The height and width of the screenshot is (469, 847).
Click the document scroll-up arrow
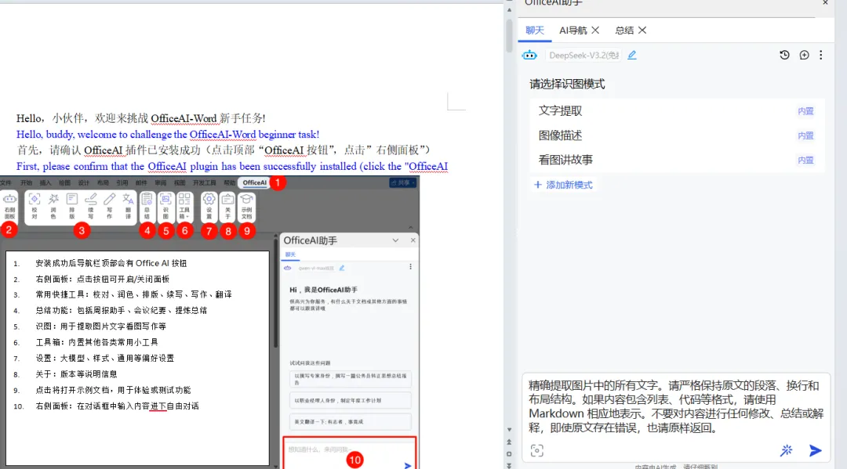click(509, 10)
